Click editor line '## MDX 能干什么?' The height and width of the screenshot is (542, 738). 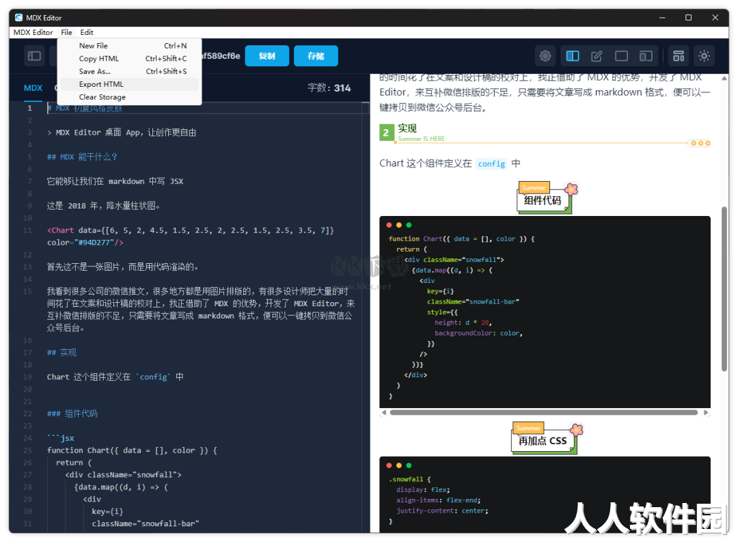(x=82, y=157)
